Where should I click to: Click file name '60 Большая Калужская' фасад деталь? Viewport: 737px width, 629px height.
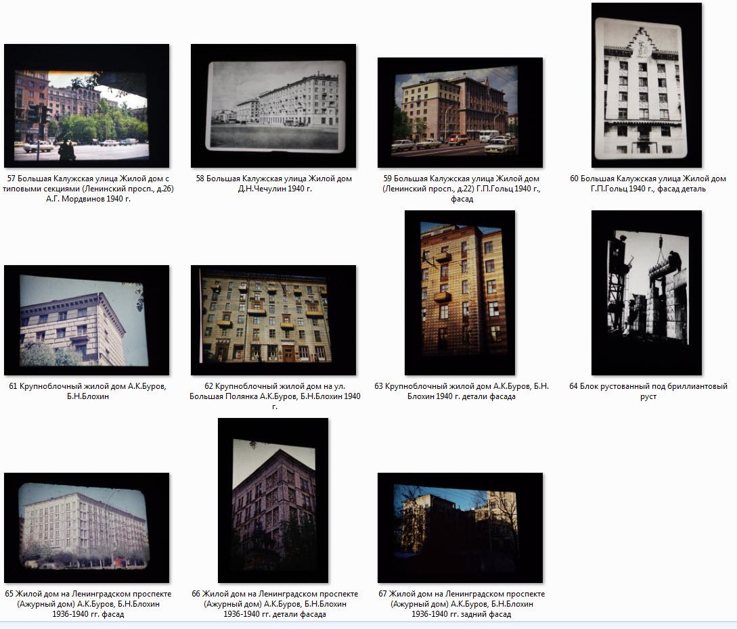point(648,184)
